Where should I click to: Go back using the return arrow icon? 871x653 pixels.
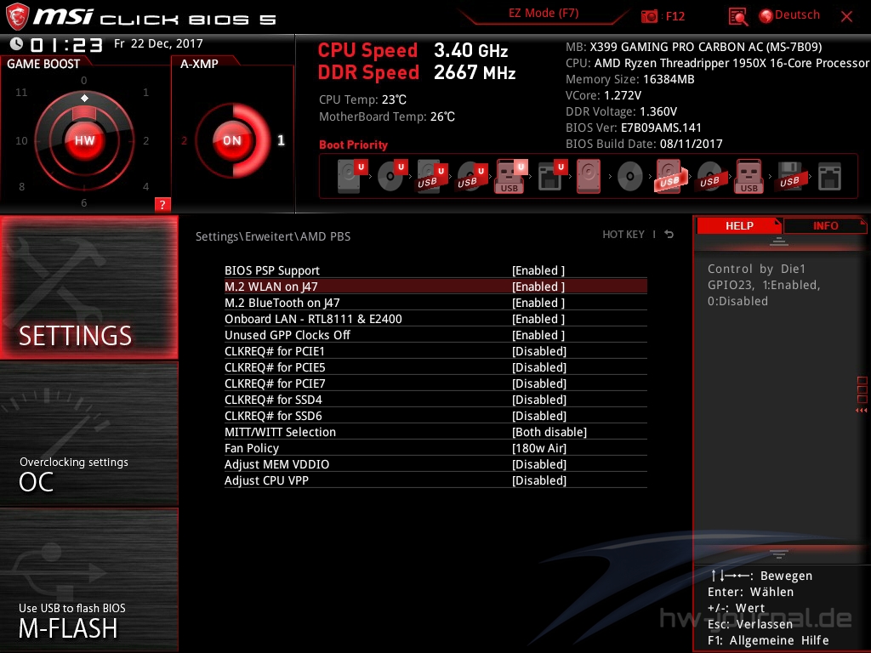[x=669, y=235]
